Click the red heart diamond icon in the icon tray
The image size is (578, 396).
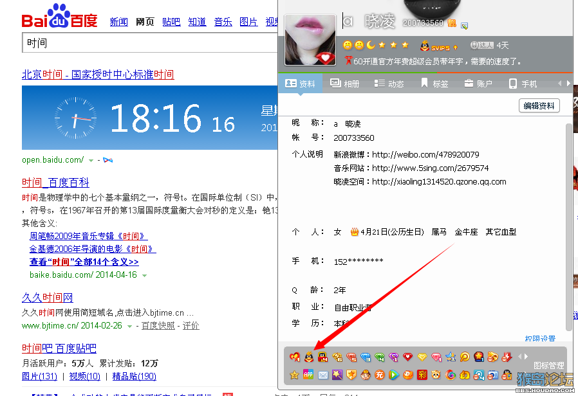click(x=407, y=357)
